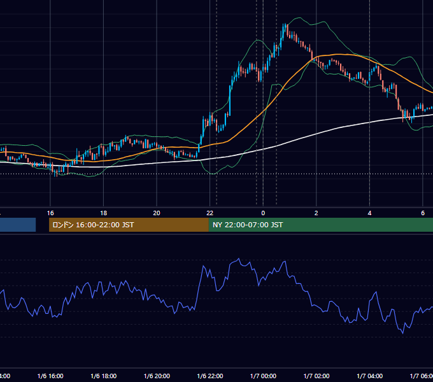Click the oscillator line peak after 22:00
The image size is (433, 382).
point(239,259)
